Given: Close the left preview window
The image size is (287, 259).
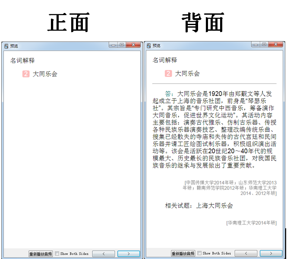Looking at the screenshot, I should [x=133, y=45].
